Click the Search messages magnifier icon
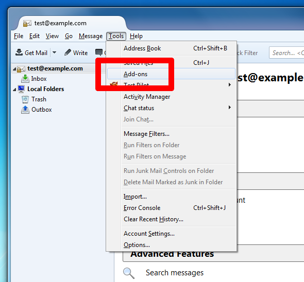 tap(128, 273)
